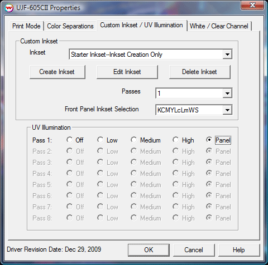Set Pass 1 UV illumination to High
The image size is (268, 265).
click(176, 140)
